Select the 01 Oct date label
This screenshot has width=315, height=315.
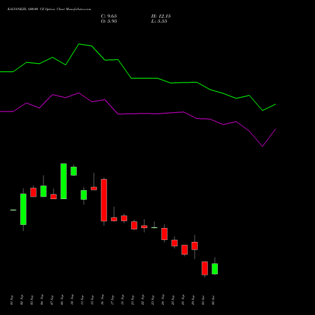point(203,300)
